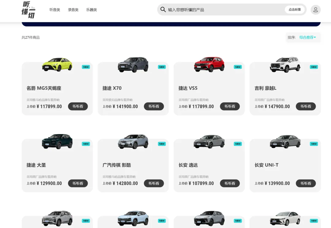Click the NEW badge on 长安 逸达

click(238, 144)
